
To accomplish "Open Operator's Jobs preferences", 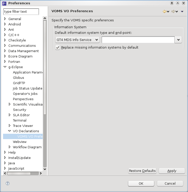I will tap(25, 94).
